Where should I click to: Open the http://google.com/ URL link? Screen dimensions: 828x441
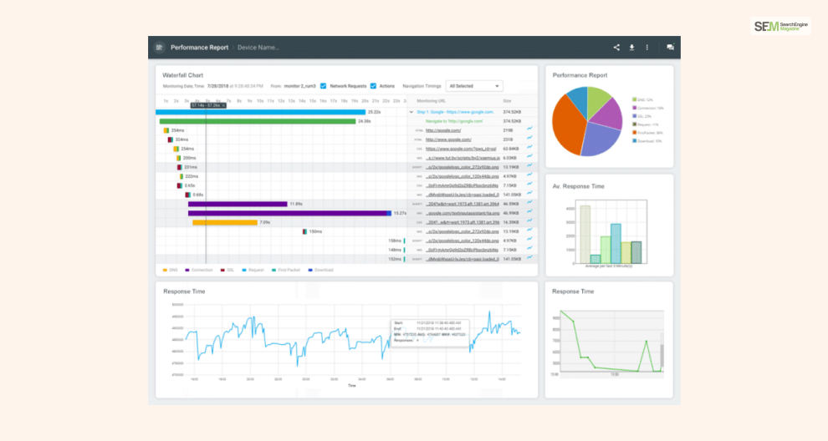coord(443,130)
